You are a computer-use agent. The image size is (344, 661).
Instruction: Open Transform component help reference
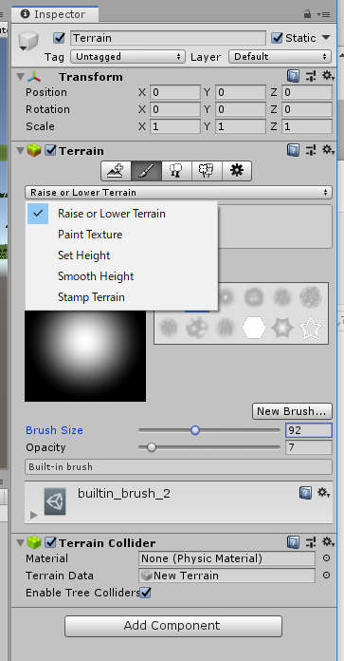click(293, 76)
